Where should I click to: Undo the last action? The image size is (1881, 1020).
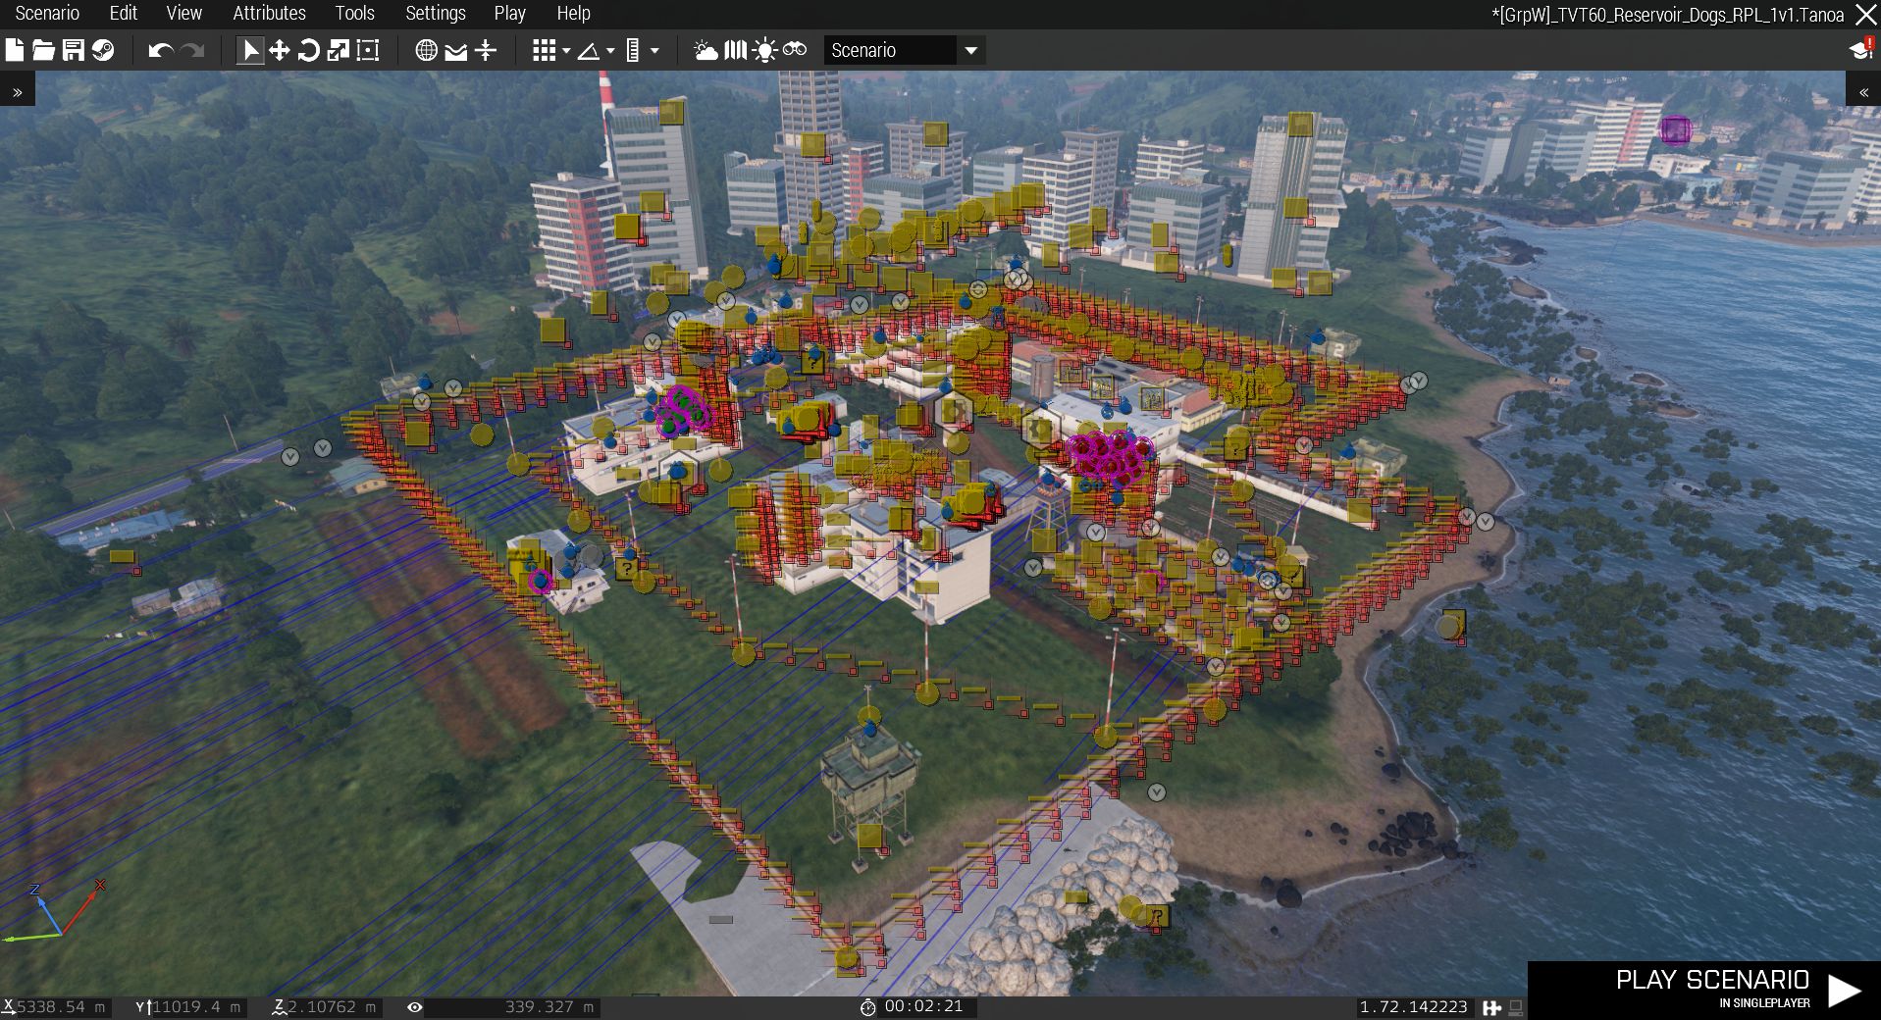[161, 50]
